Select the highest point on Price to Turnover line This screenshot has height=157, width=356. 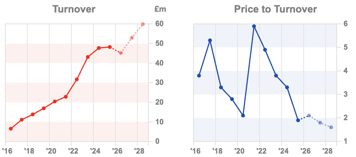[x=254, y=26]
